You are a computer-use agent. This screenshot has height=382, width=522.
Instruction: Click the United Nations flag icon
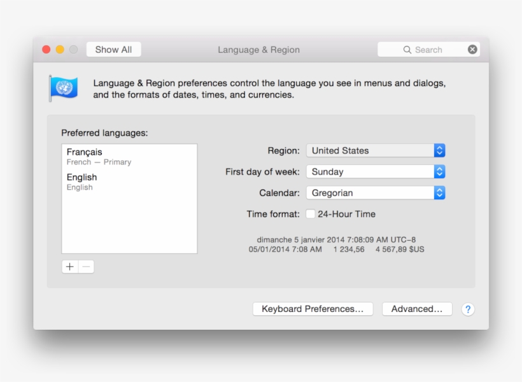click(x=63, y=87)
